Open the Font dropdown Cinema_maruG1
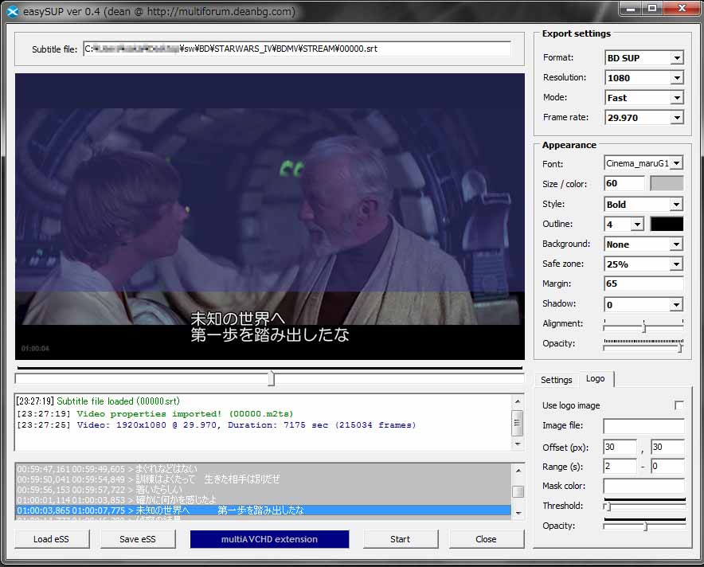Viewport: 704px width, 567px height. click(x=643, y=163)
